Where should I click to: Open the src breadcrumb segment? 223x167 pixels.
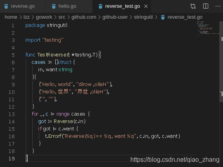click(62, 17)
